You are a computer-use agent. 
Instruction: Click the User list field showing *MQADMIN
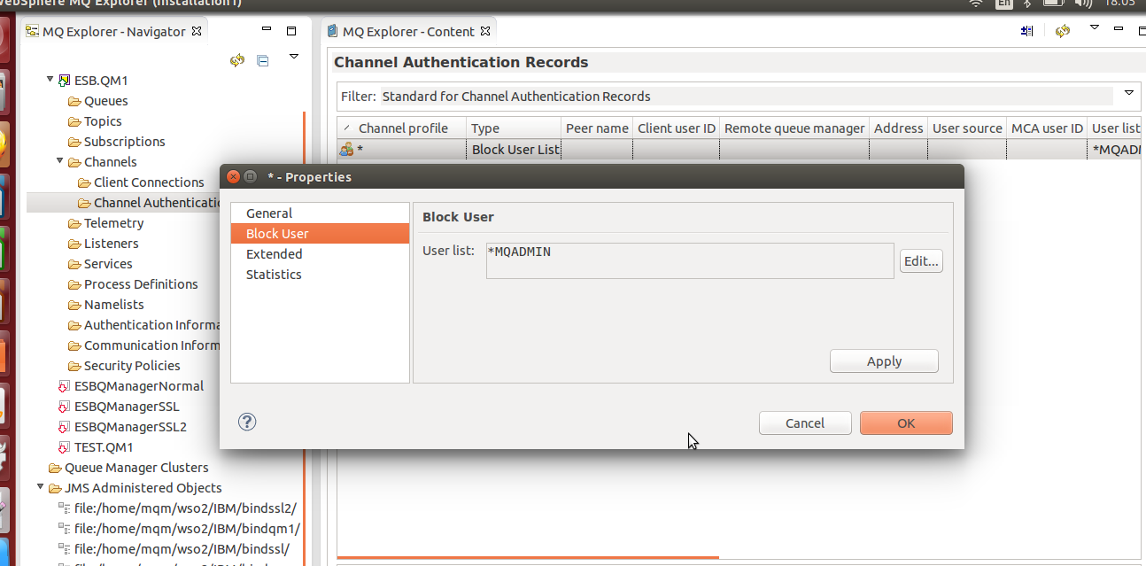(x=690, y=261)
